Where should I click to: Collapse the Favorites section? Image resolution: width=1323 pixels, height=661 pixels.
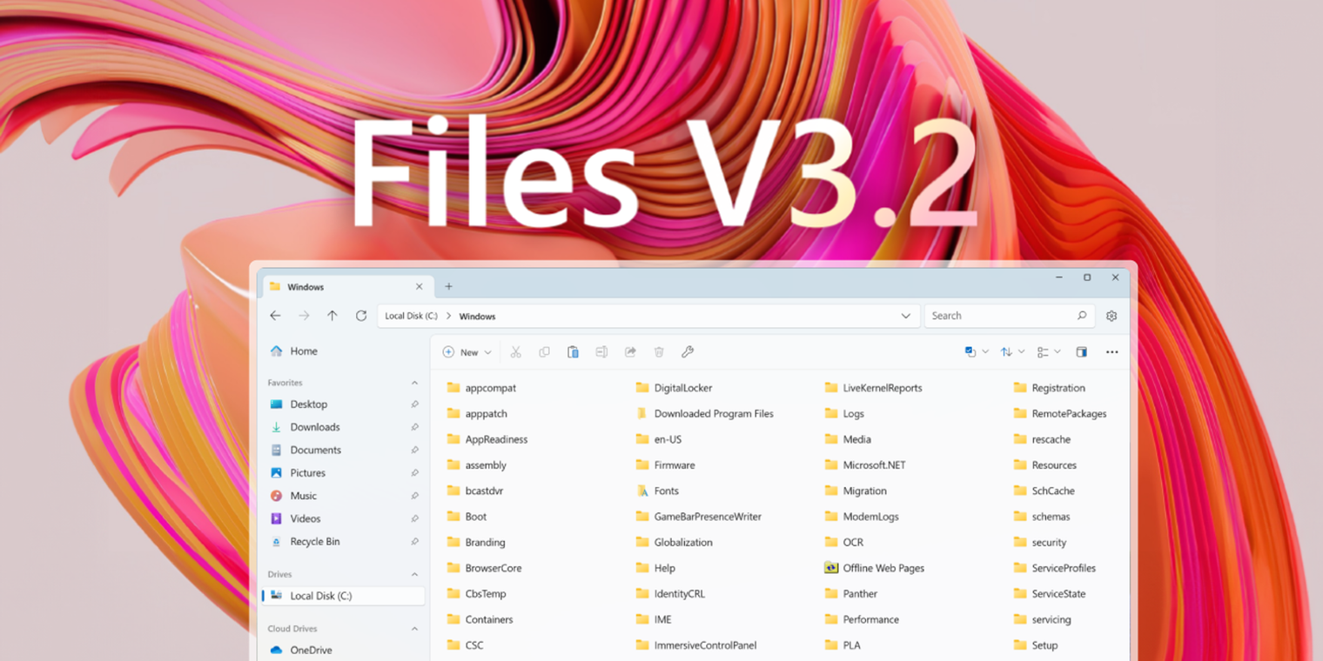coord(413,382)
